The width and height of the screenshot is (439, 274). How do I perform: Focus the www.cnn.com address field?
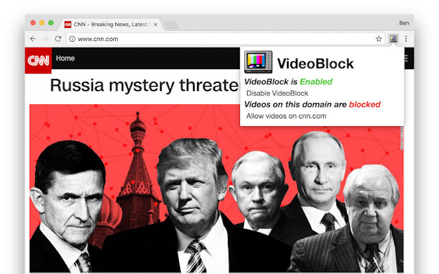[x=221, y=39]
